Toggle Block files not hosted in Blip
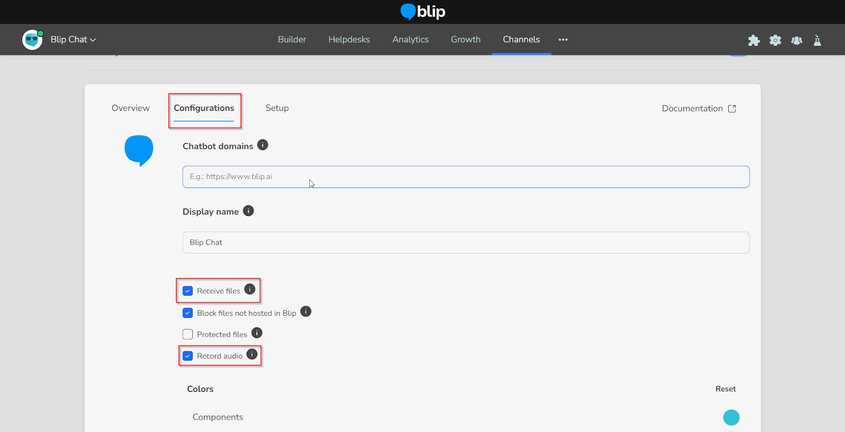The image size is (845, 432). click(187, 313)
